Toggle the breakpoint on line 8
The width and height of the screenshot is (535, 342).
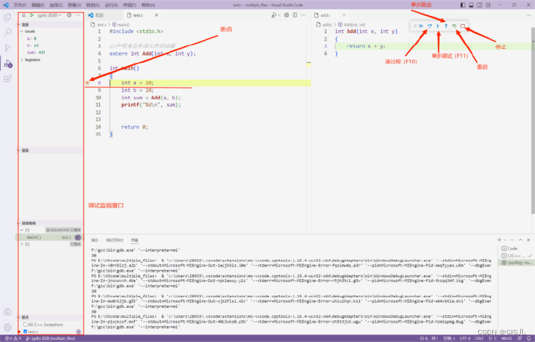click(88, 83)
